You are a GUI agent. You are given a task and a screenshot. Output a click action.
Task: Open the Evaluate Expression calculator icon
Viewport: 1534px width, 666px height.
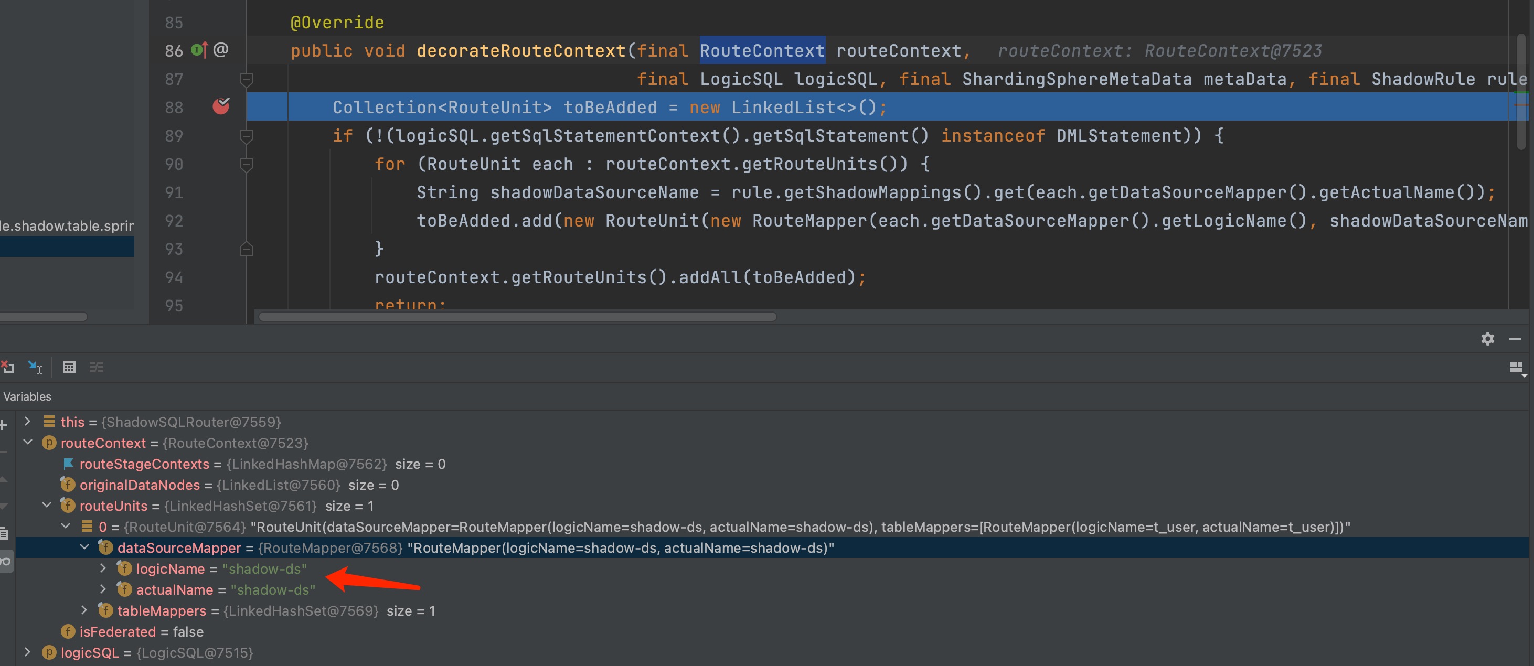69,367
